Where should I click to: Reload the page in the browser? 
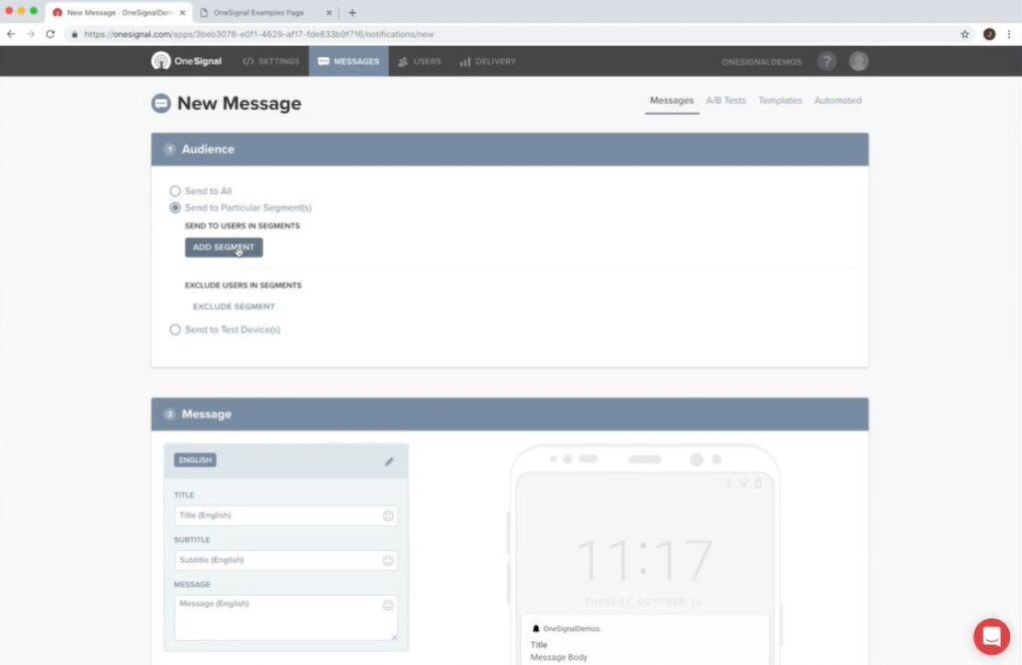point(50,34)
